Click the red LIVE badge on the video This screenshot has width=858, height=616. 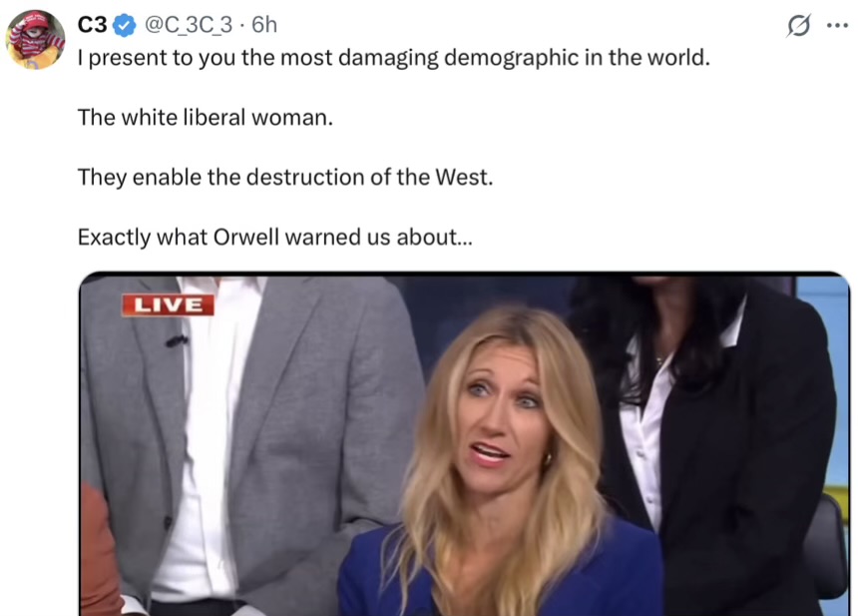pos(168,305)
